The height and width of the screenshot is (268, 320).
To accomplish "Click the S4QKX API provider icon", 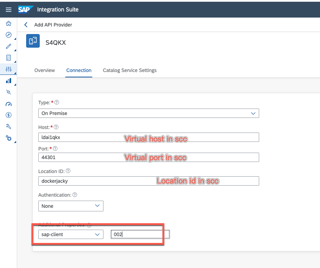I will pos(33,41).
